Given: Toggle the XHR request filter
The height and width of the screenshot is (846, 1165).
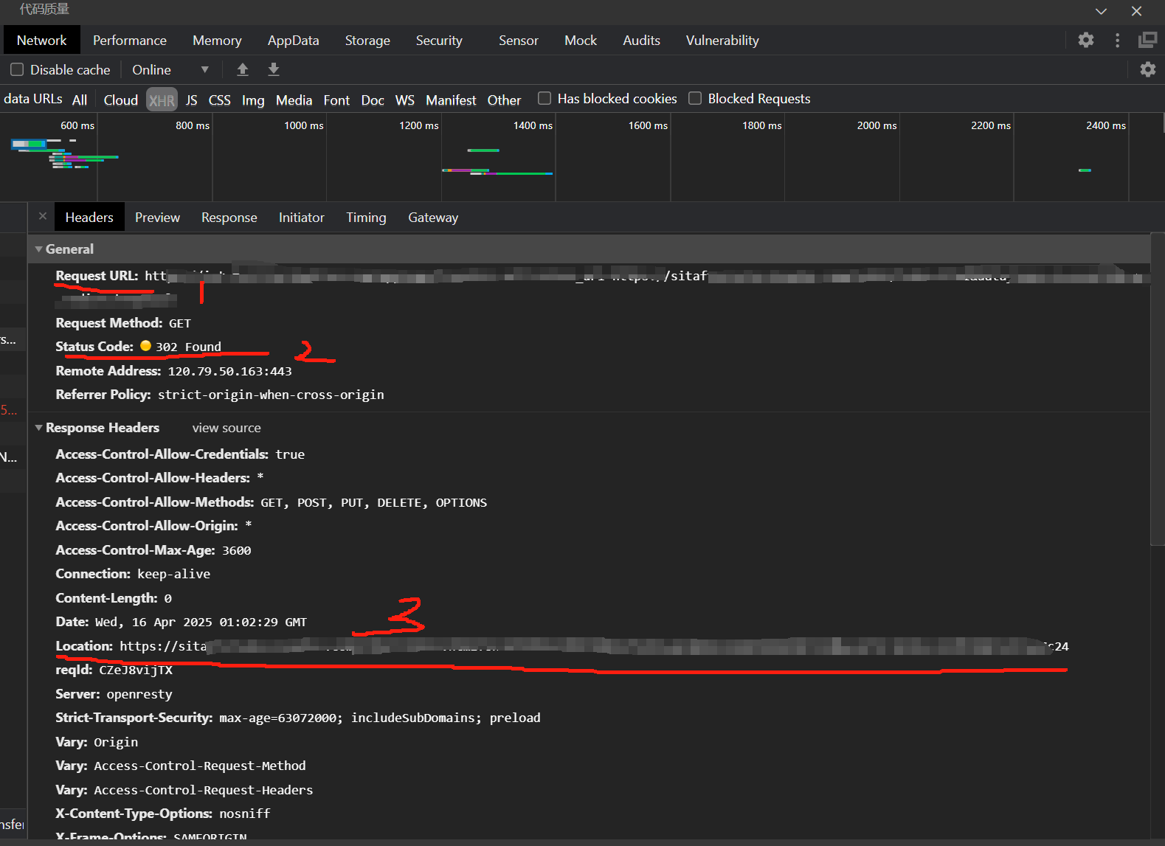Looking at the screenshot, I should coord(162,100).
